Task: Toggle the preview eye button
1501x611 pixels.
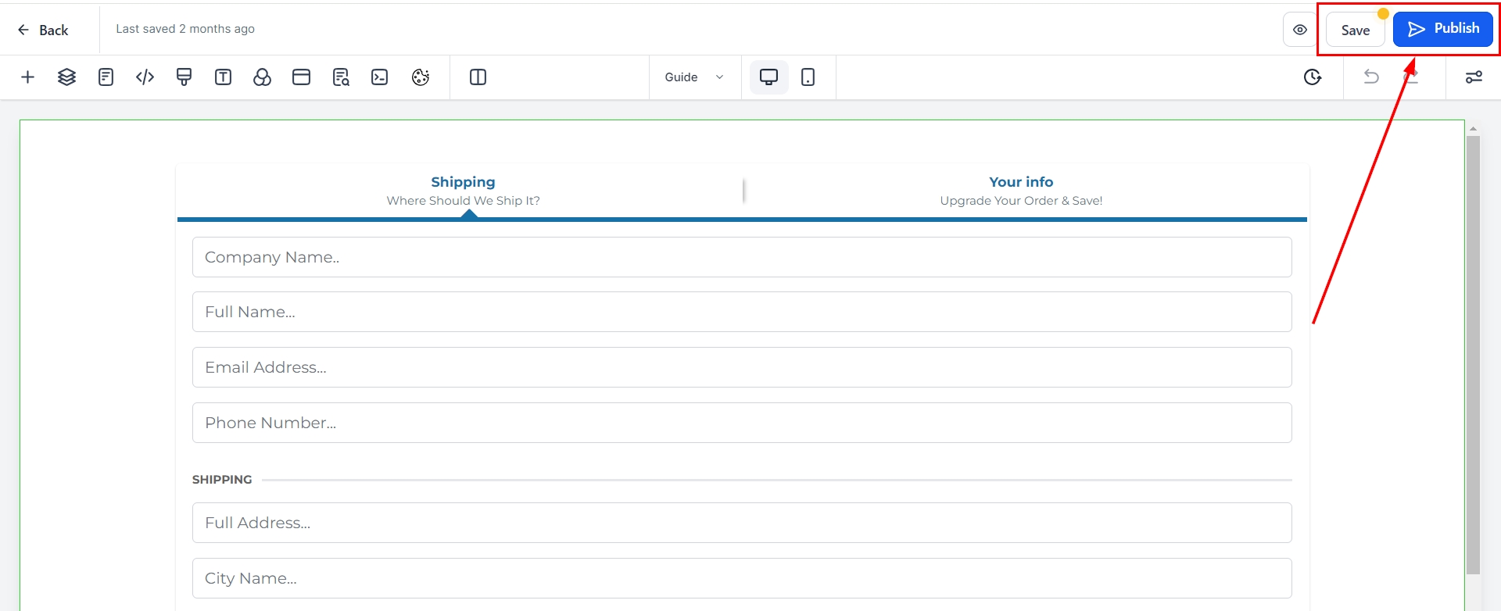Action: [1299, 30]
